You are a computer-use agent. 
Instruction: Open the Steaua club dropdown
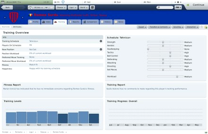61,7
